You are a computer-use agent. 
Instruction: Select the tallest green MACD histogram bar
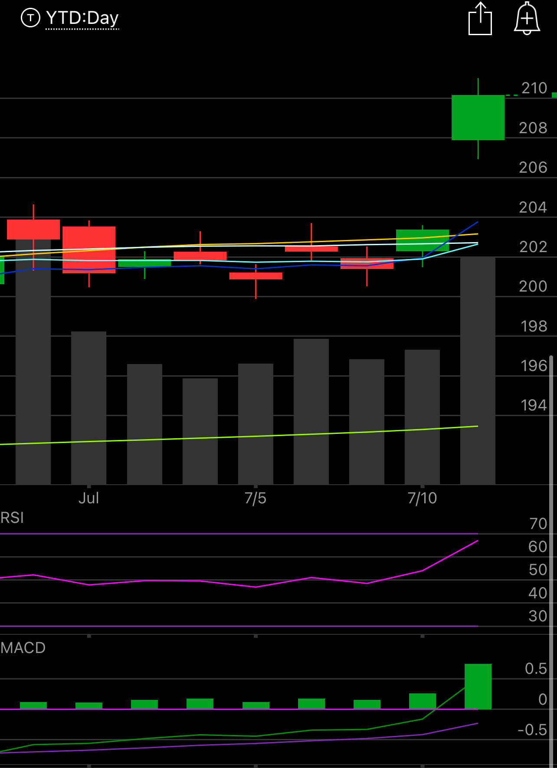click(x=478, y=686)
